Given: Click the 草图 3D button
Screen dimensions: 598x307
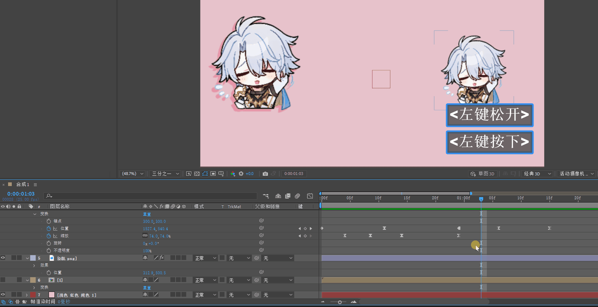Looking at the screenshot, I should [x=483, y=174].
